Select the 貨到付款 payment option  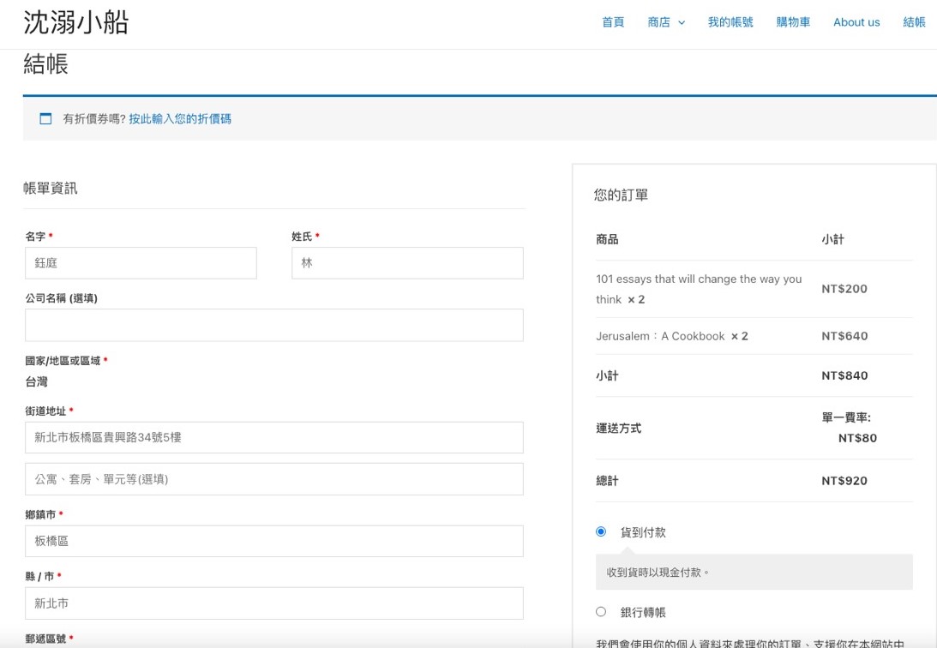(x=601, y=532)
